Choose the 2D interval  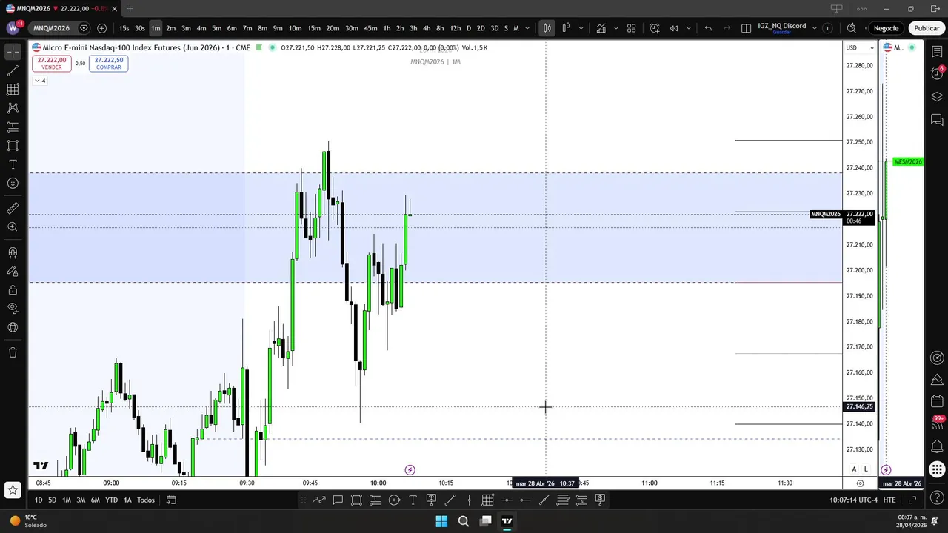click(x=481, y=28)
